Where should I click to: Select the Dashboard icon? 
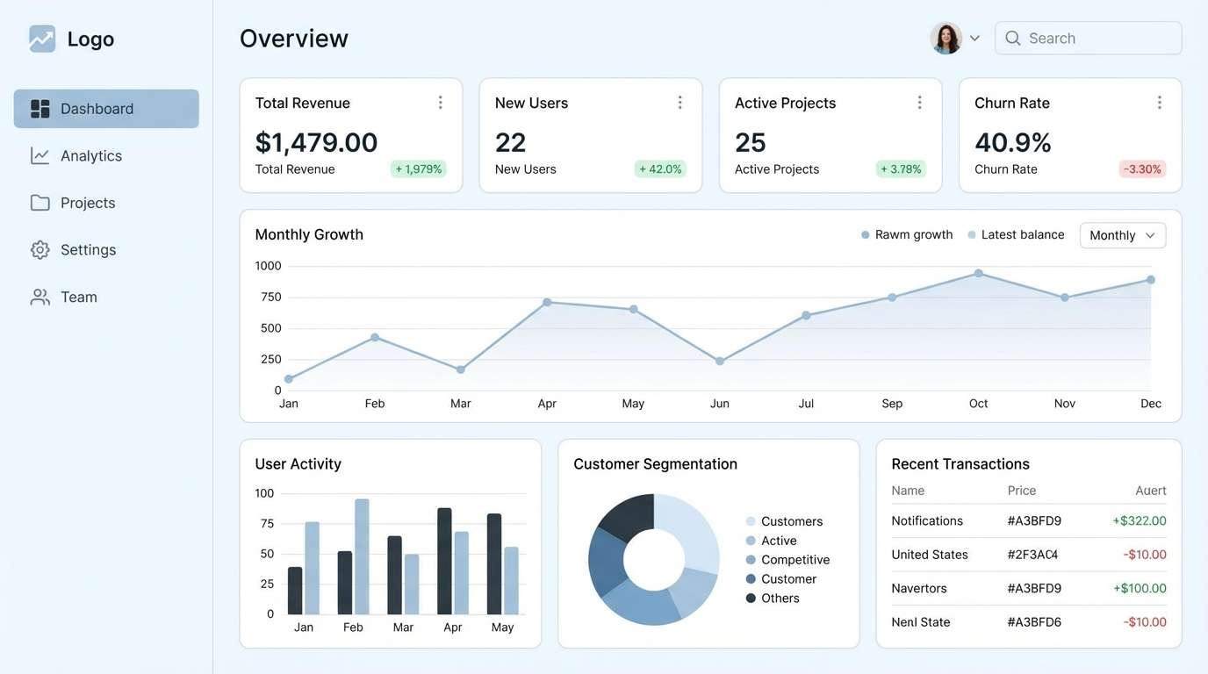40,108
